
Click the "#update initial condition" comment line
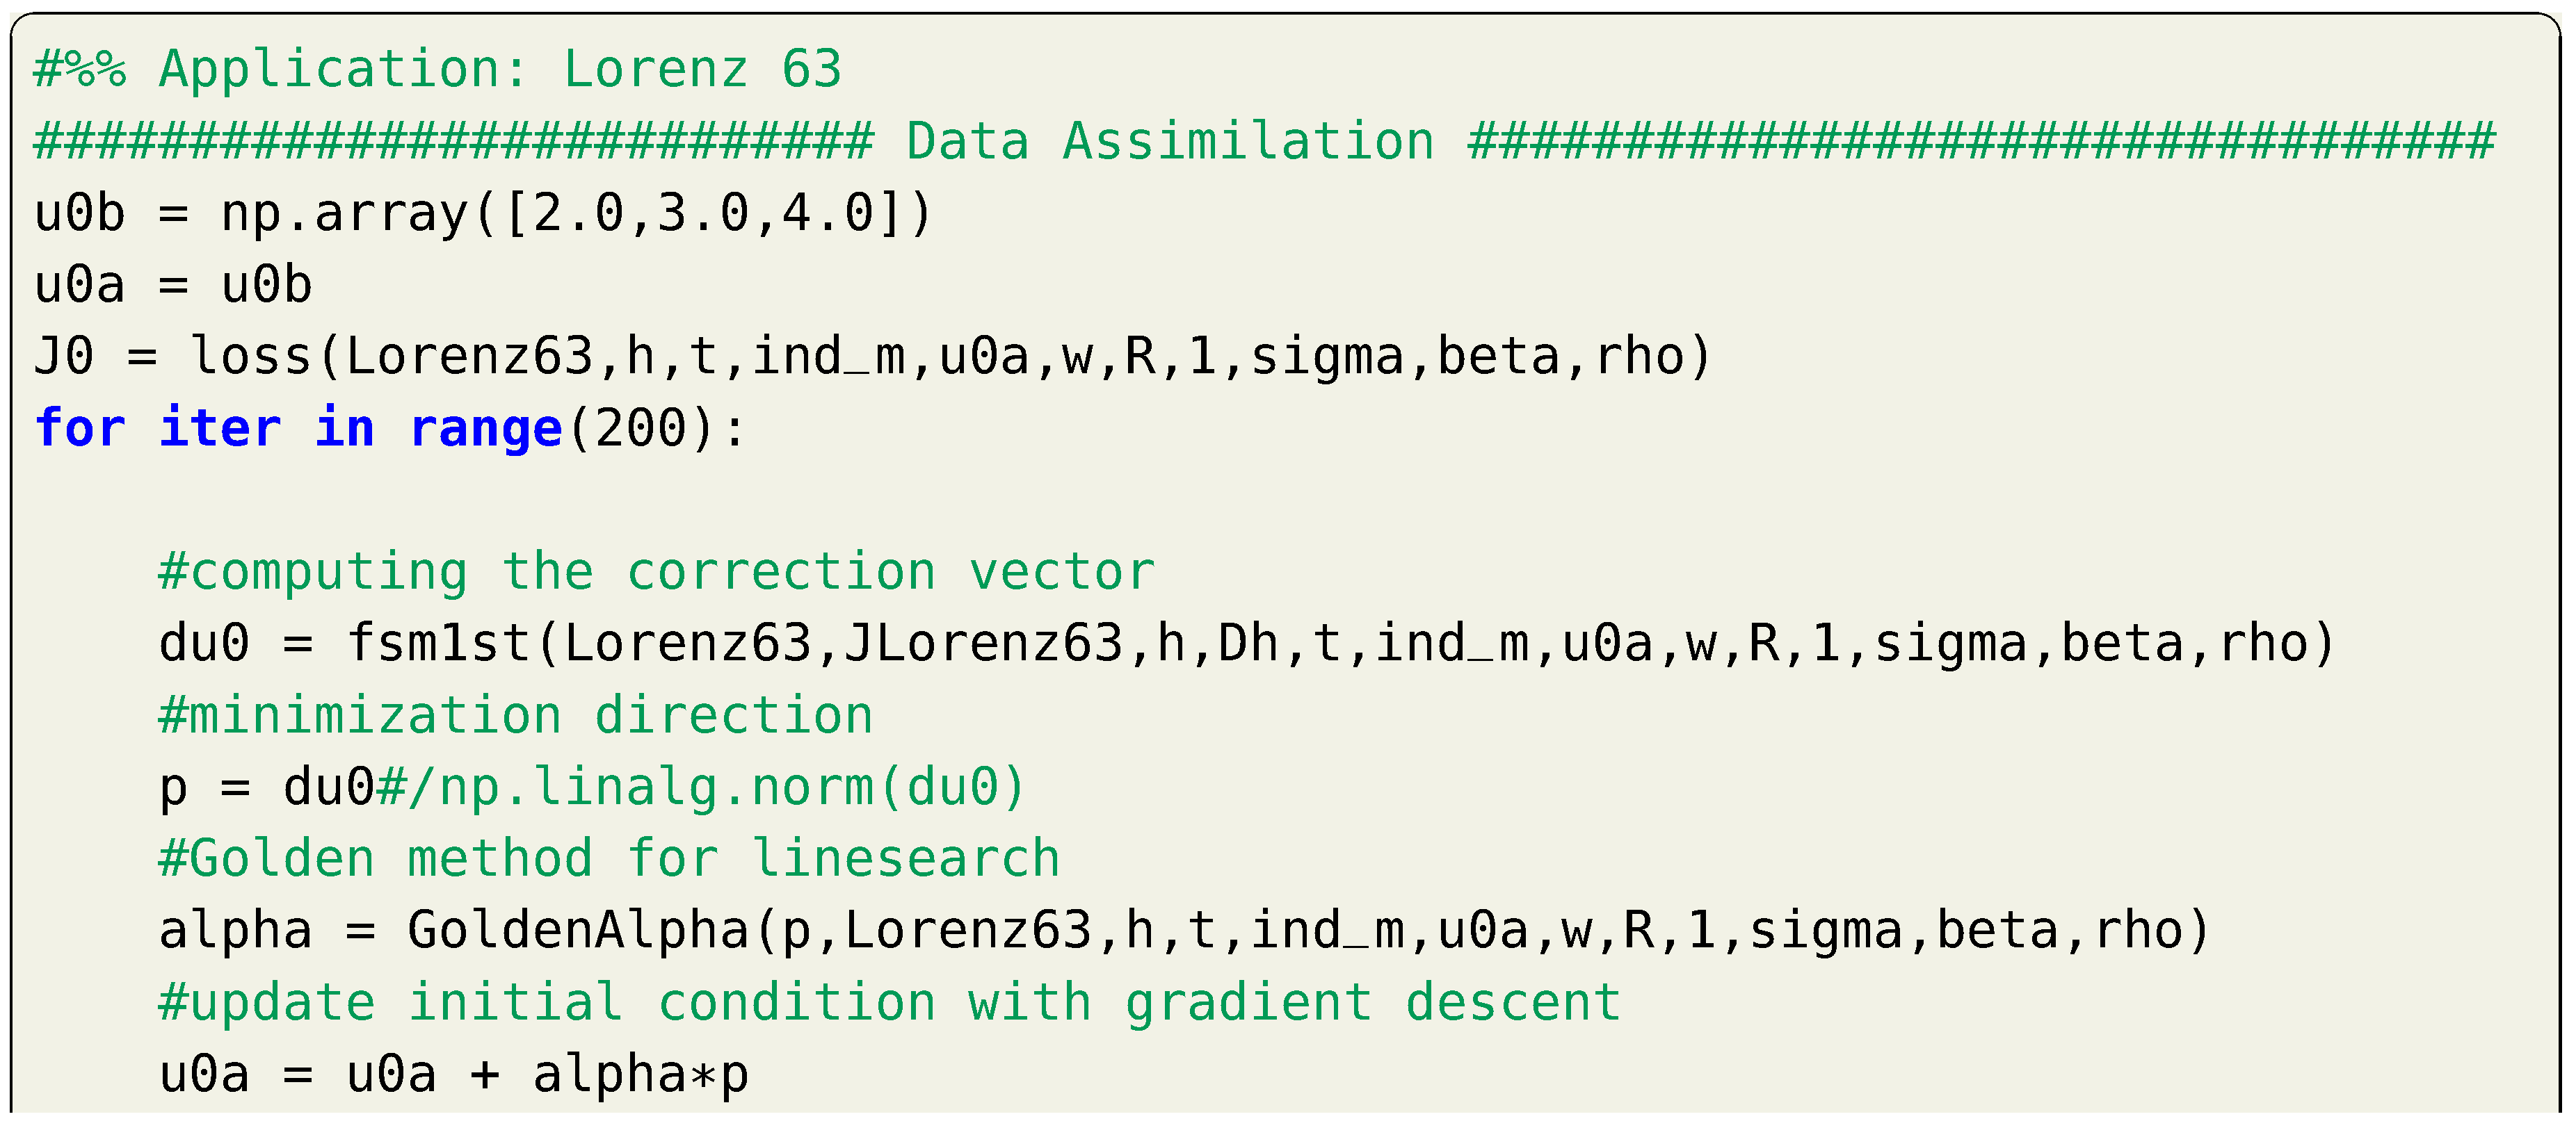[889, 1004]
